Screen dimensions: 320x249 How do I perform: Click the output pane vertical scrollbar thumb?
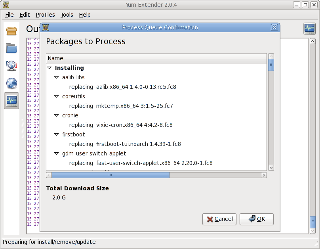point(312,222)
